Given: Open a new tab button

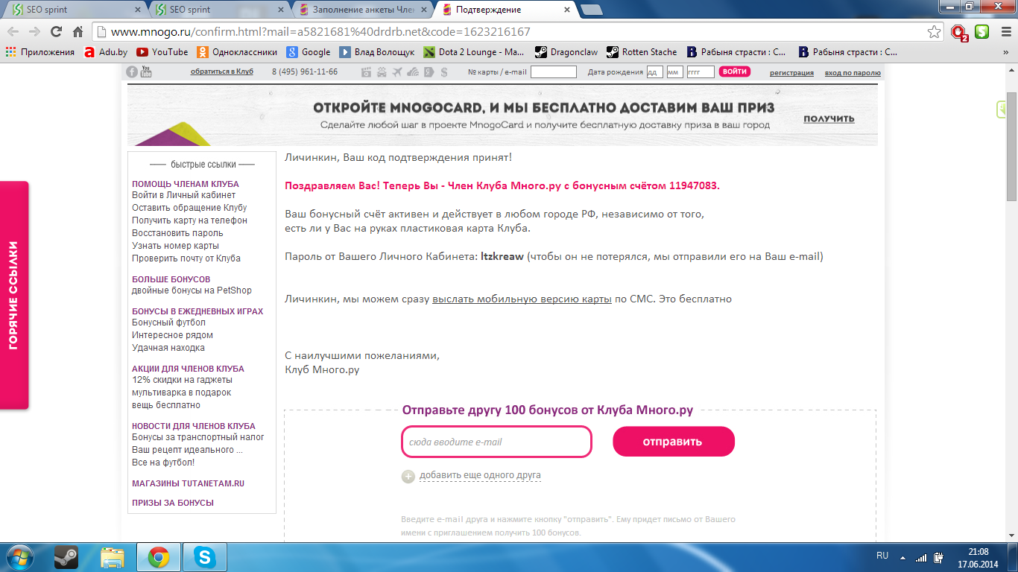Looking at the screenshot, I should coord(591,10).
